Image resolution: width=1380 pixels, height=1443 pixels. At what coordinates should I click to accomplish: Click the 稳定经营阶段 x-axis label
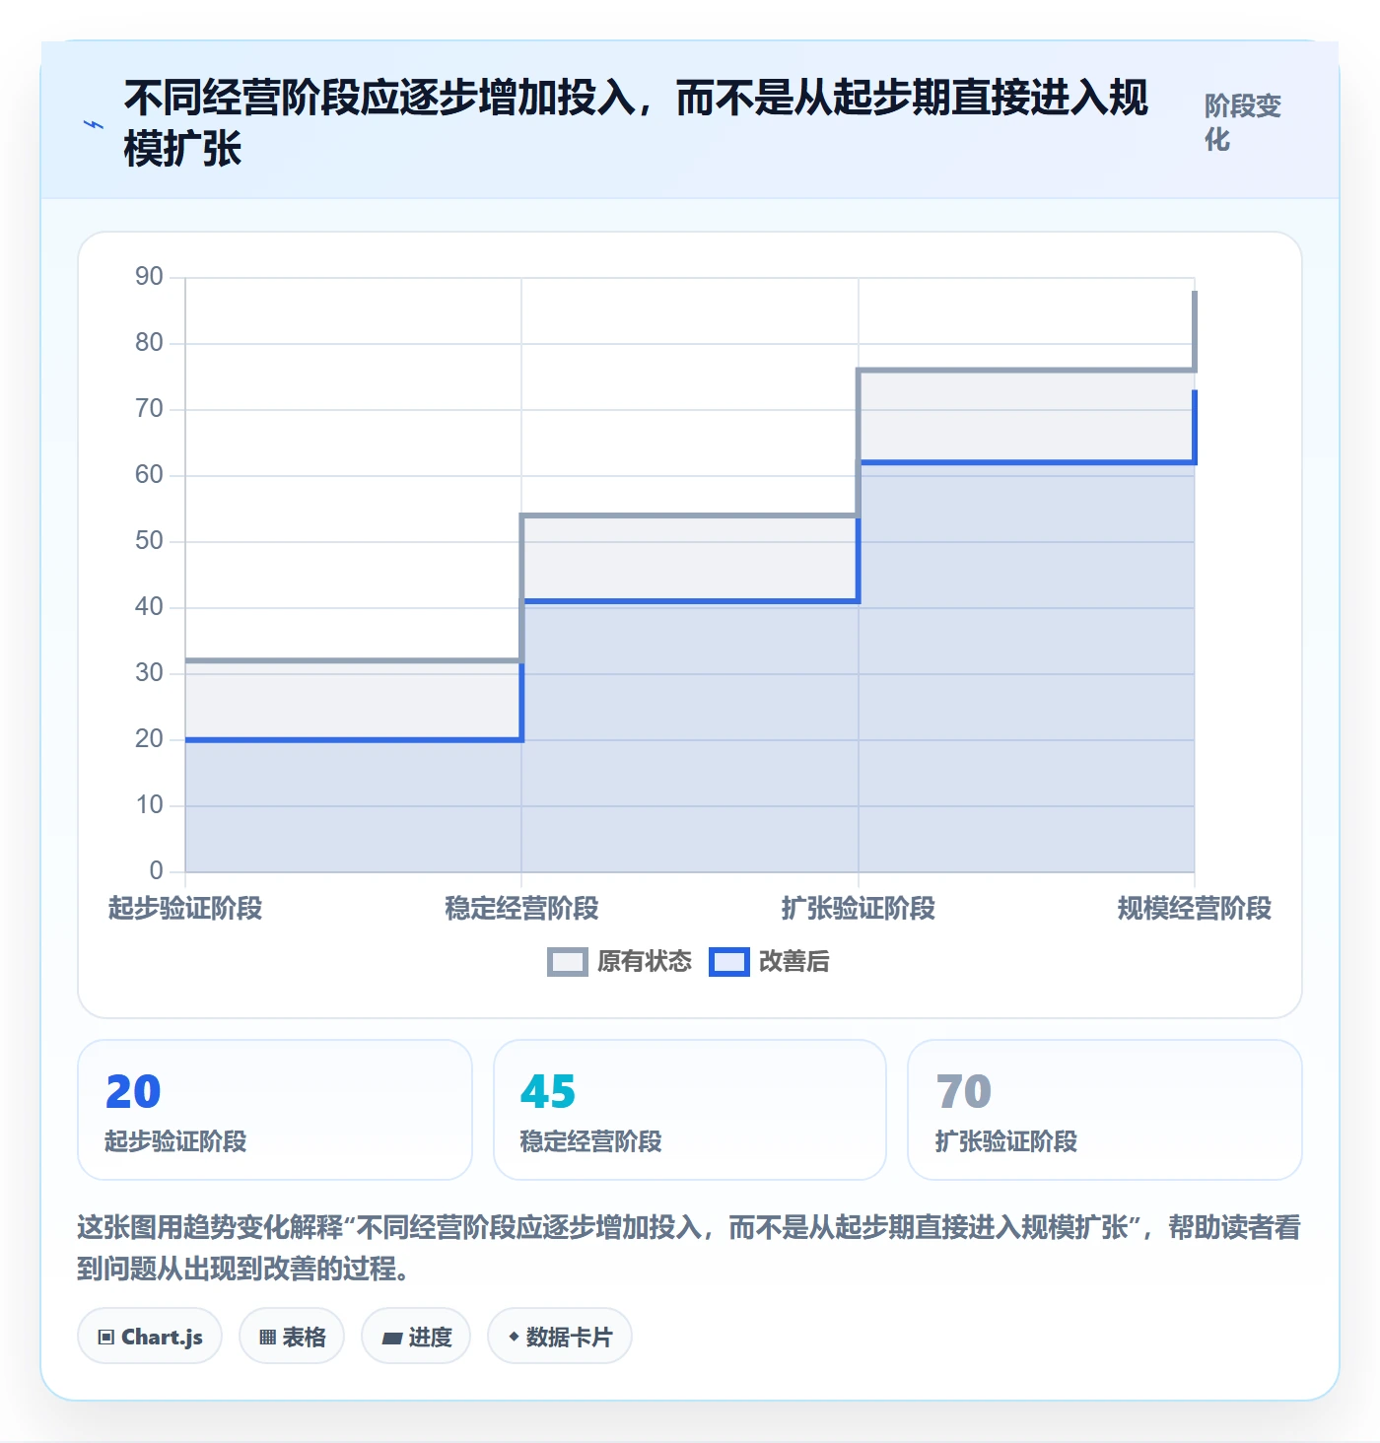click(521, 908)
